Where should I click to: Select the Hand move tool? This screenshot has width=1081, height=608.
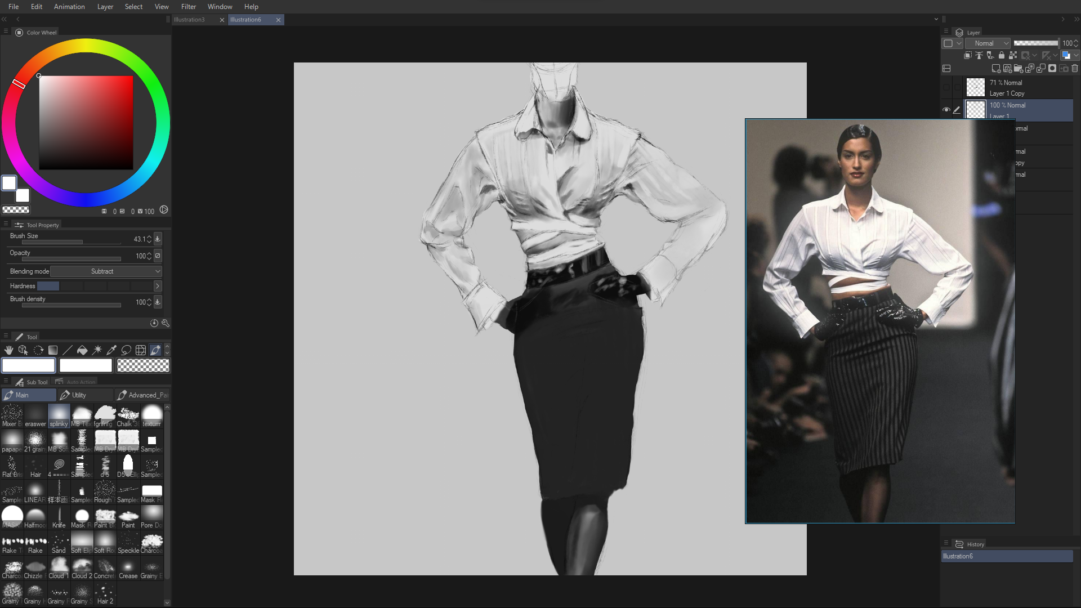point(8,350)
